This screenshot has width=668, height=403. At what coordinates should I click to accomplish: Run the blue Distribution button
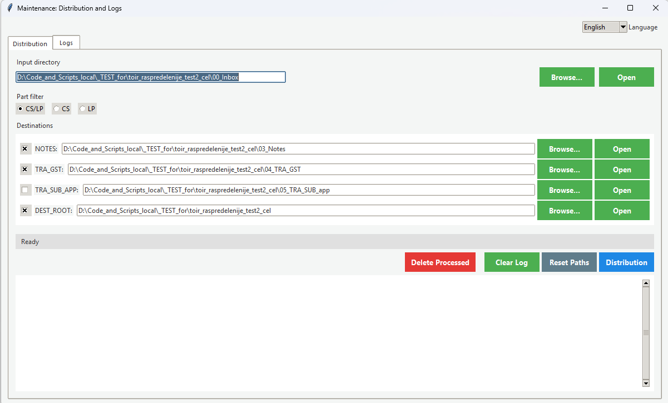point(626,262)
